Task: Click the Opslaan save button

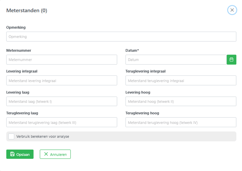Action: tap(20, 154)
